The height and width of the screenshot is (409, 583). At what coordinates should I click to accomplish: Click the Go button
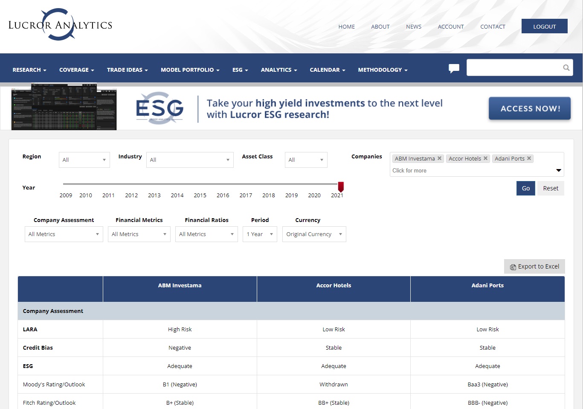click(526, 188)
